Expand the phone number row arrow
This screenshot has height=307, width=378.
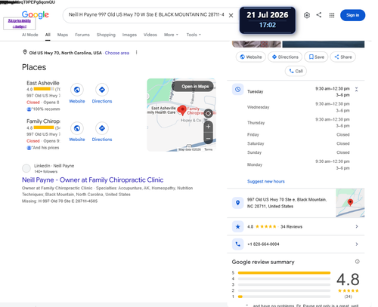click(x=357, y=244)
